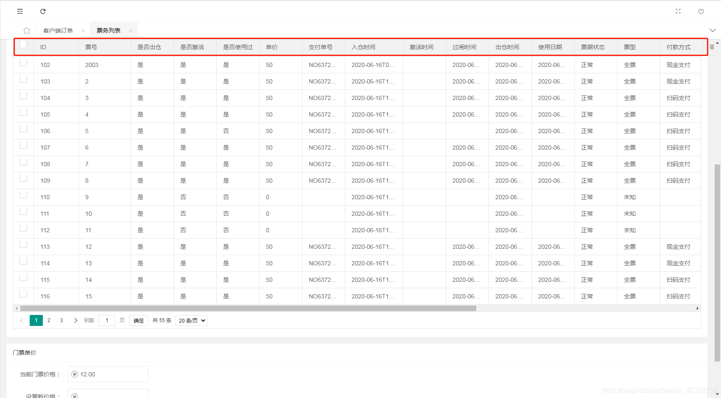Check the row with ID 108

coord(23,161)
